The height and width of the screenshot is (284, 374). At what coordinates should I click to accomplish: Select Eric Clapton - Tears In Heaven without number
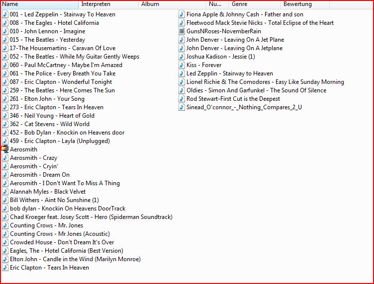tap(46, 268)
